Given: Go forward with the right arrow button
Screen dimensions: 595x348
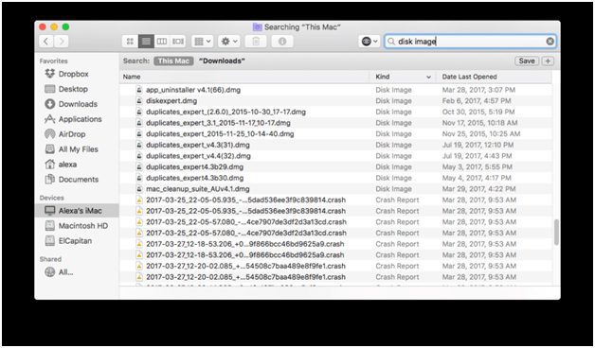Looking at the screenshot, I should (62, 42).
